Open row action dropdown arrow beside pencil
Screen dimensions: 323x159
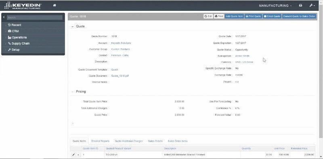pyautogui.click(x=78, y=155)
